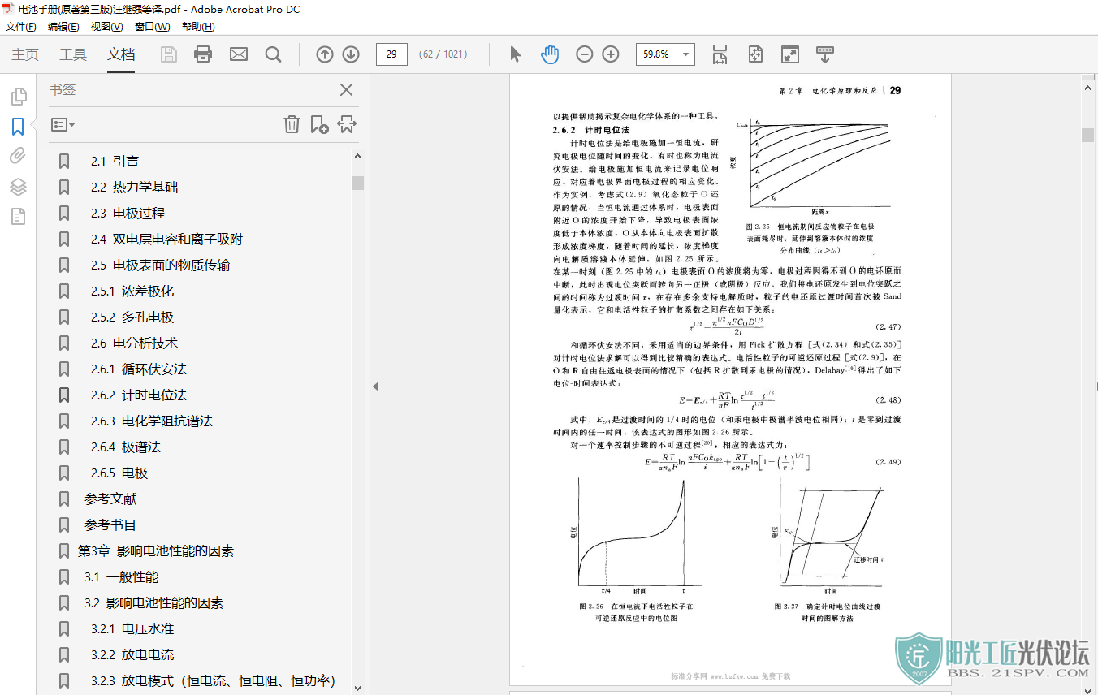Viewport: 1098px width, 695px height.
Task: Select the arrow selection tool
Action: (x=515, y=54)
